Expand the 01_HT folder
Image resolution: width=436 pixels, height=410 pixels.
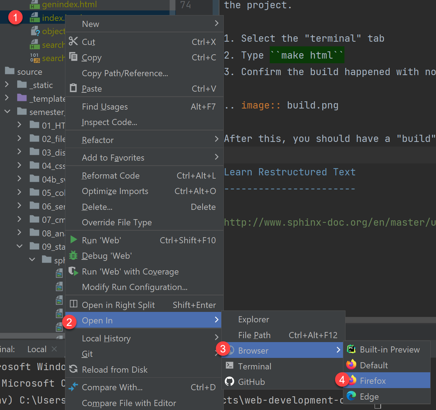tap(19, 125)
